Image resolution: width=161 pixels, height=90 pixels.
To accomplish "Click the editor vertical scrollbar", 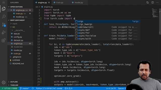I will point(160,22).
